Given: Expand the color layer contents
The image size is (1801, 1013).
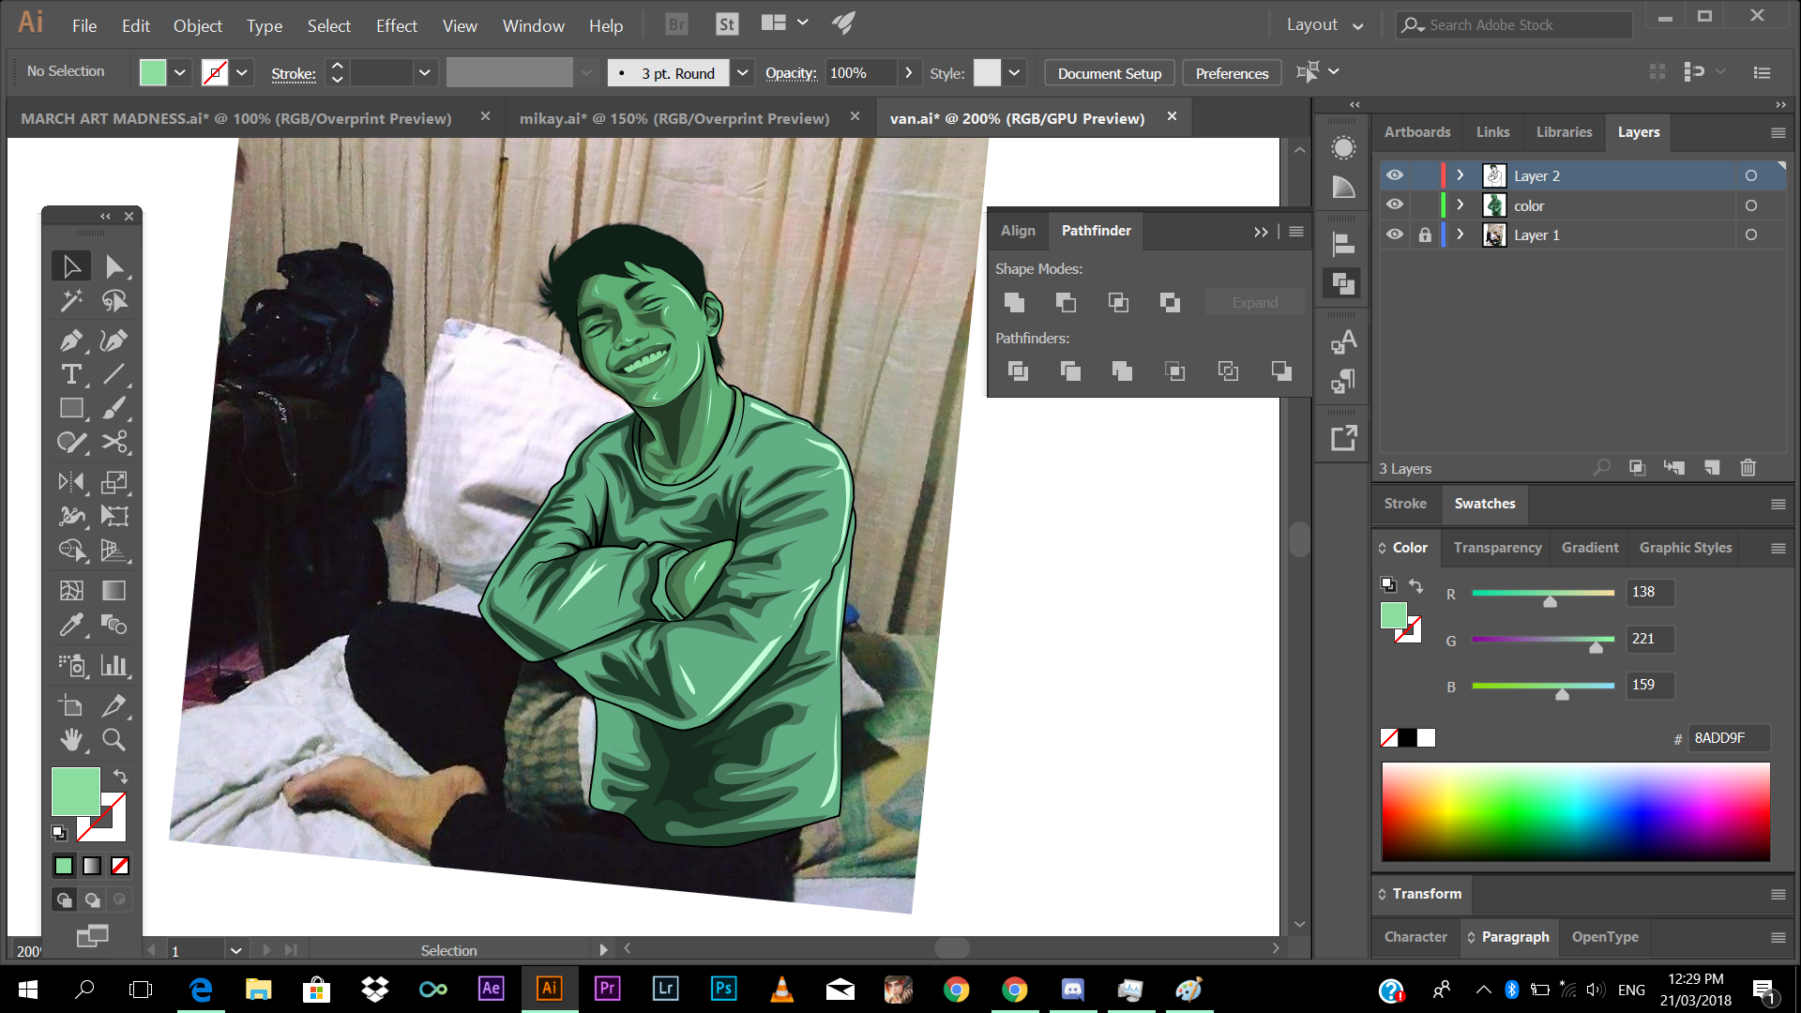Looking at the screenshot, I should (1460, 205).
